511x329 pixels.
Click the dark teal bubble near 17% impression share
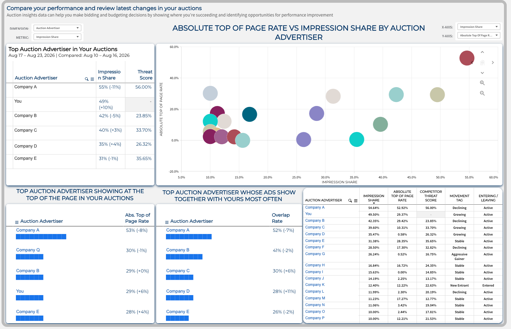249,115
